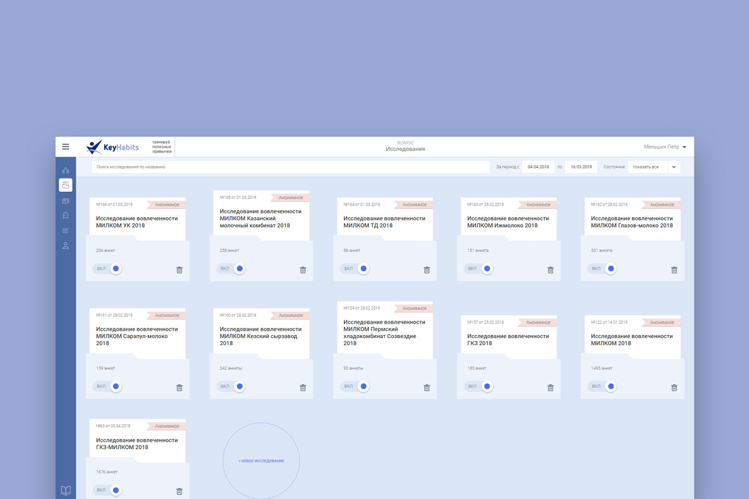Open the cards sidebar menu item
Image resolution: width=749 pixels, height=499 pixels.
coord(66,201)
